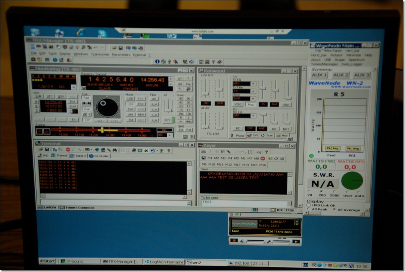
Task: Click the light bulb icon in TRX-Manager toolbar
Action: click(x=77, y=47)
